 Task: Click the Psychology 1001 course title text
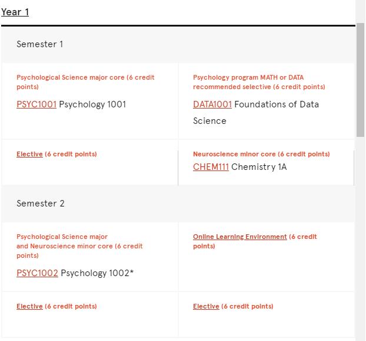pyautogui.click(x=92, y=104)
